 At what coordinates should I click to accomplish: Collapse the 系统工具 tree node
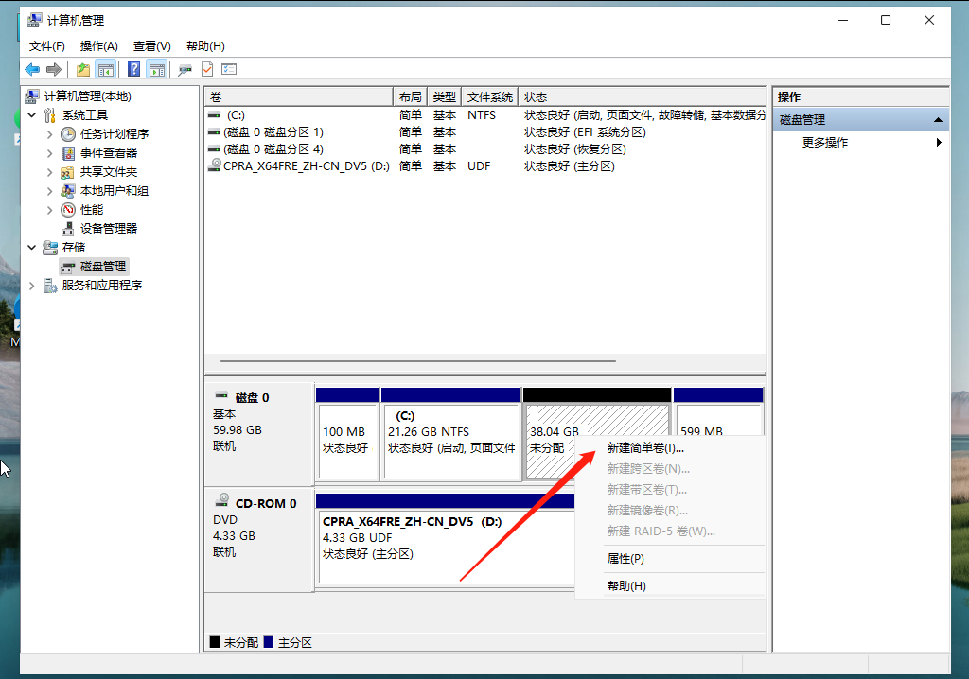(x=31, y=114)
